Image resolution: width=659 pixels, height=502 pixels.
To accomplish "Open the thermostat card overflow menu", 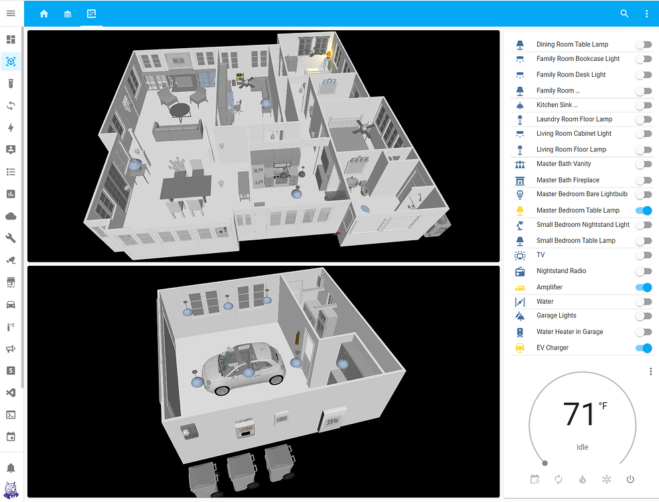I will coord(650,371).
